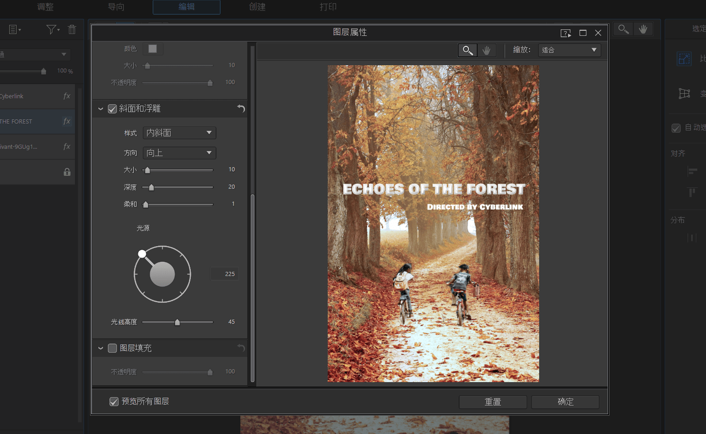Viewport: 706px width, 434px height.
Task: Select the hand pan tool in dialog
Action: click(487, 50)
